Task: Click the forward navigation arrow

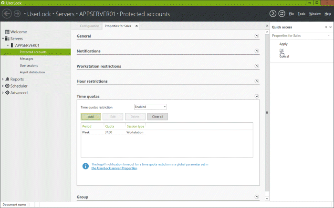Action: 17,14
